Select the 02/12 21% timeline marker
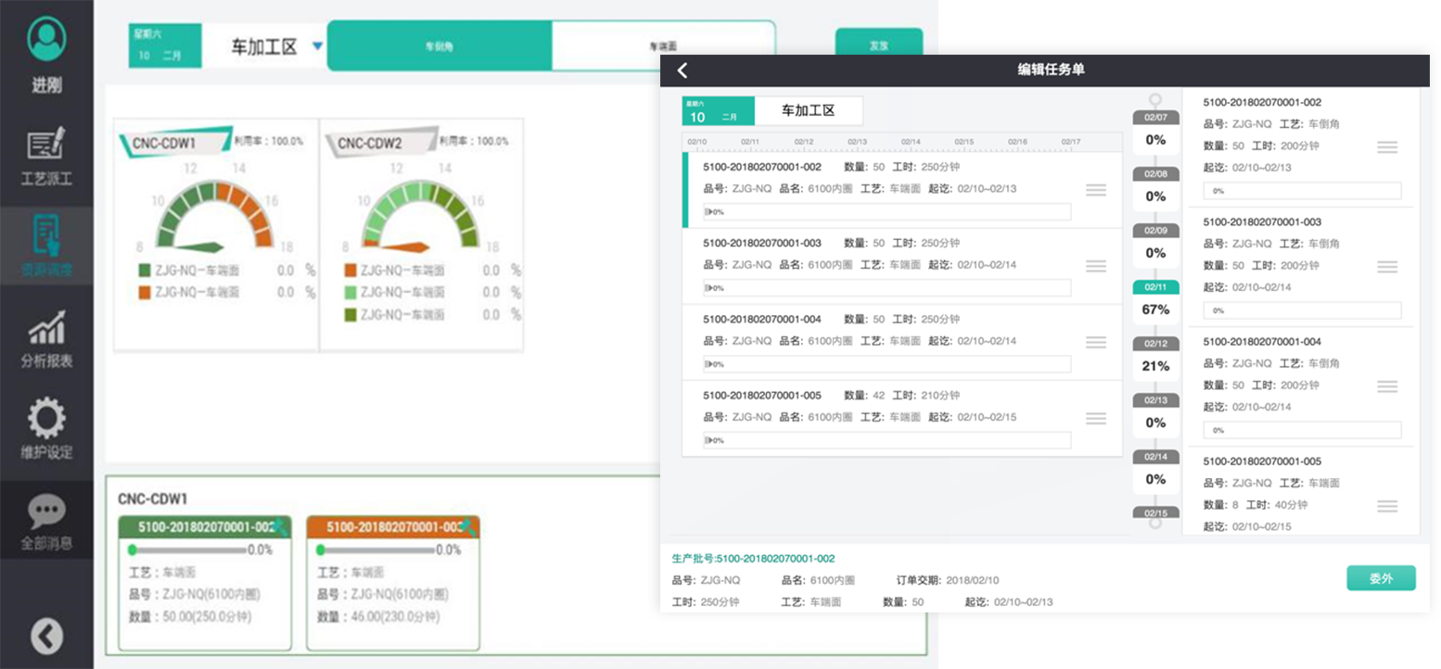This screenshot has height=669, width=1441. click(x=1155, y=357)
